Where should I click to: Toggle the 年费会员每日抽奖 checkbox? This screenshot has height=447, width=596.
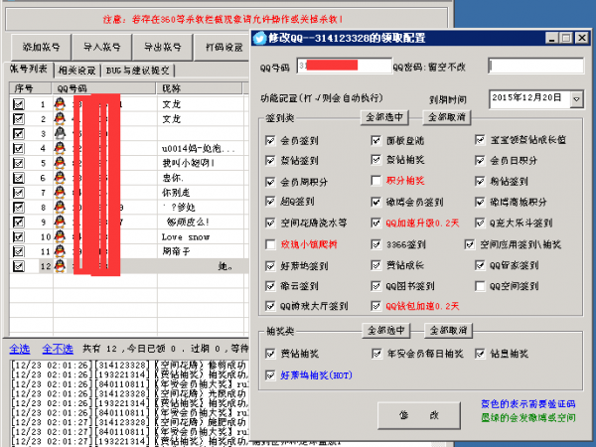(x=376, y=354)
